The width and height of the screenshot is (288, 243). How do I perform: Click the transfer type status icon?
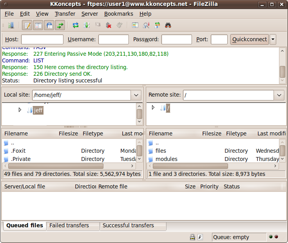tap(200, 237)
